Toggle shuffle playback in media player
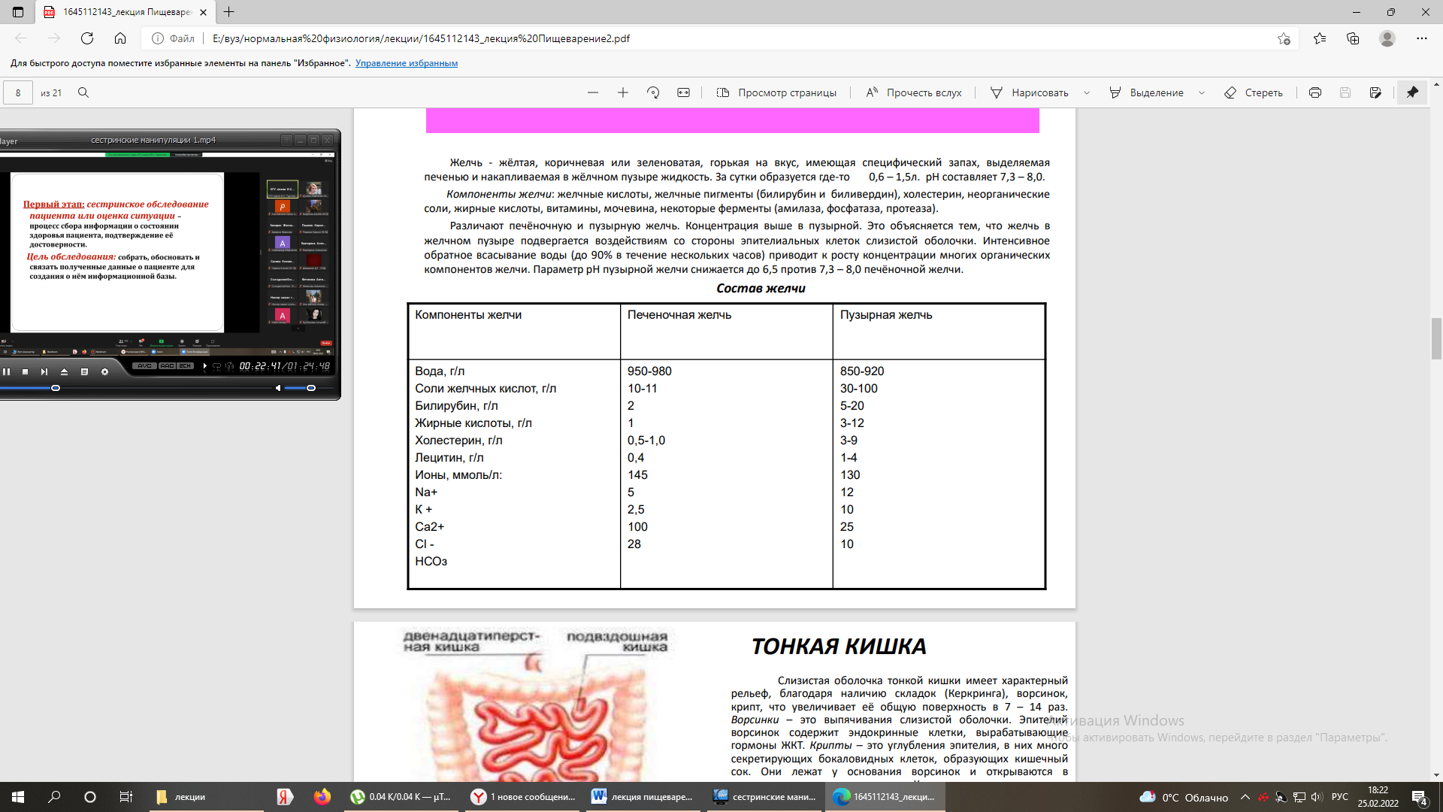1443x812 pixels. click(229, 366)
